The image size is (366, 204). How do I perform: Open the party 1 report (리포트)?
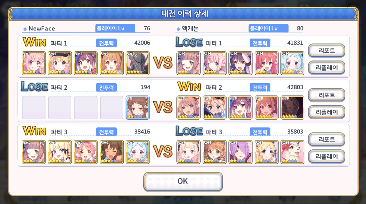click(326, 50)
